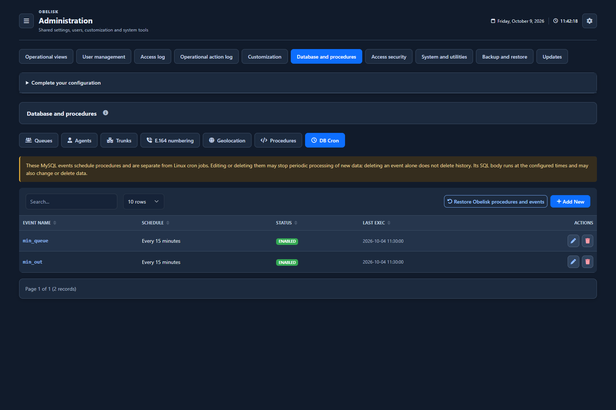
Task: Open the hamburger navigation menu
Action: (26, 21)
